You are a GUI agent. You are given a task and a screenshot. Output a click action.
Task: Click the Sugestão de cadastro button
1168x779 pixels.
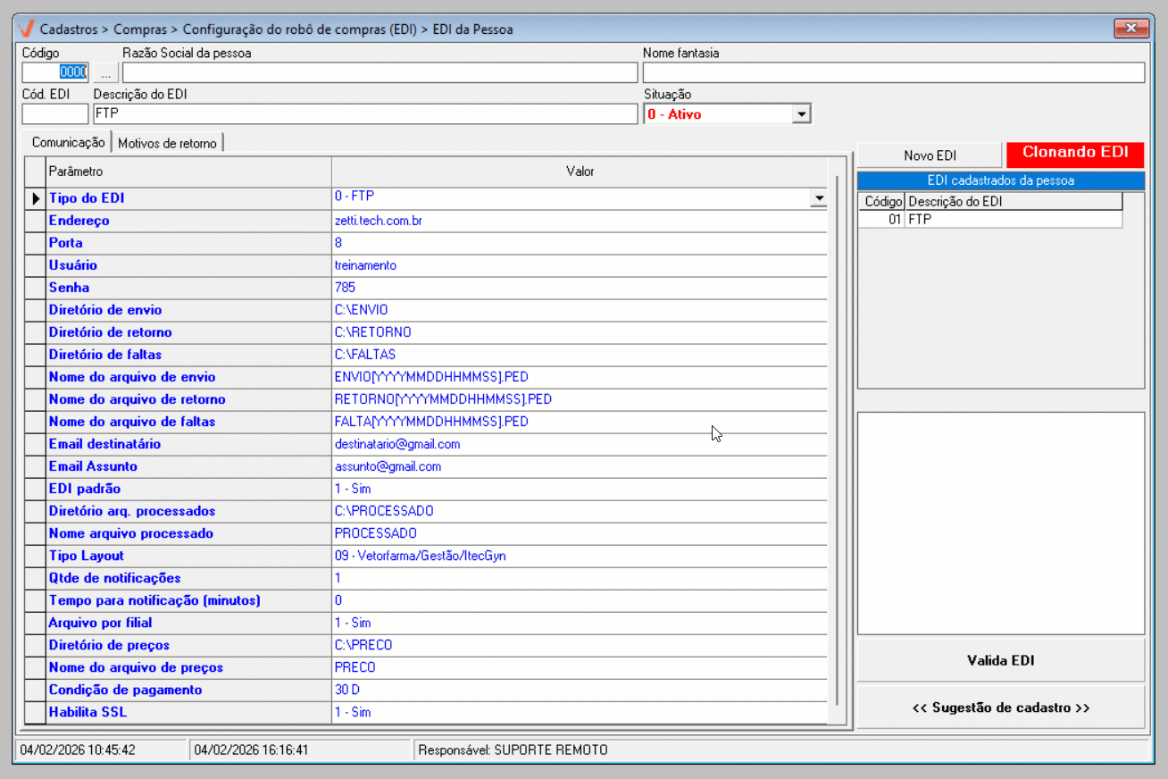pos(1000,708)
